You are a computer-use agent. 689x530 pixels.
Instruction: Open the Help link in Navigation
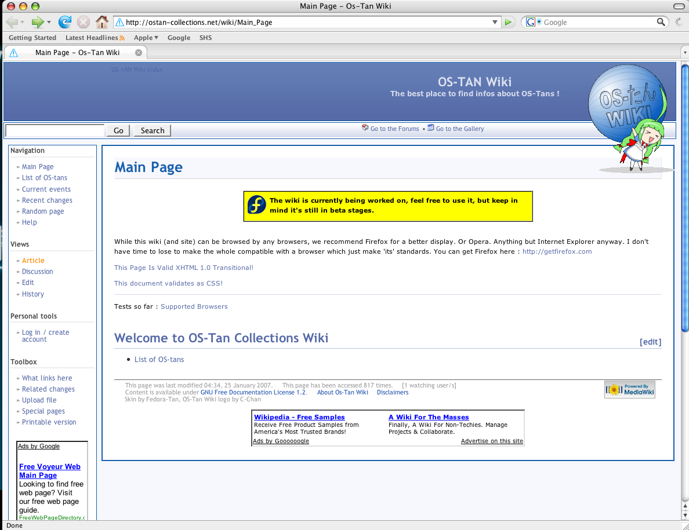tap(30, 222)
